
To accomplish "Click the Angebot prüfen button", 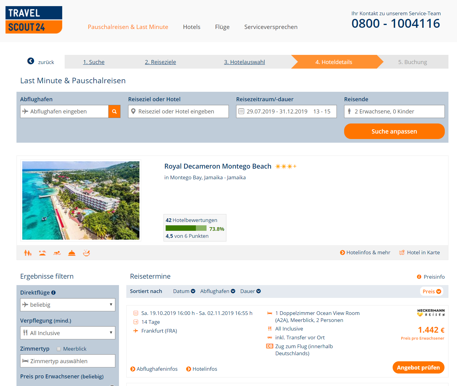I will point(418,367).
